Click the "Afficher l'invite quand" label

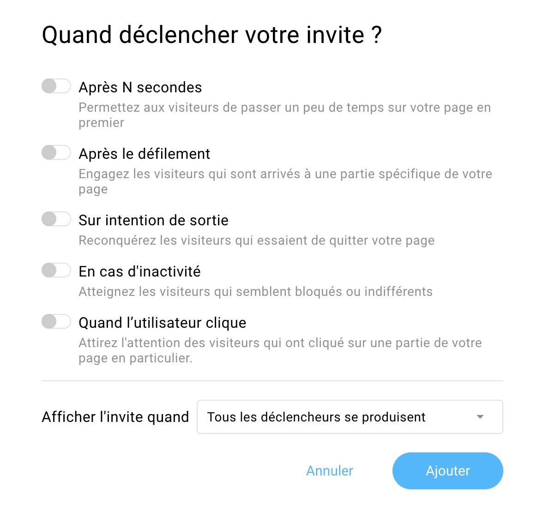coord(115,417)
